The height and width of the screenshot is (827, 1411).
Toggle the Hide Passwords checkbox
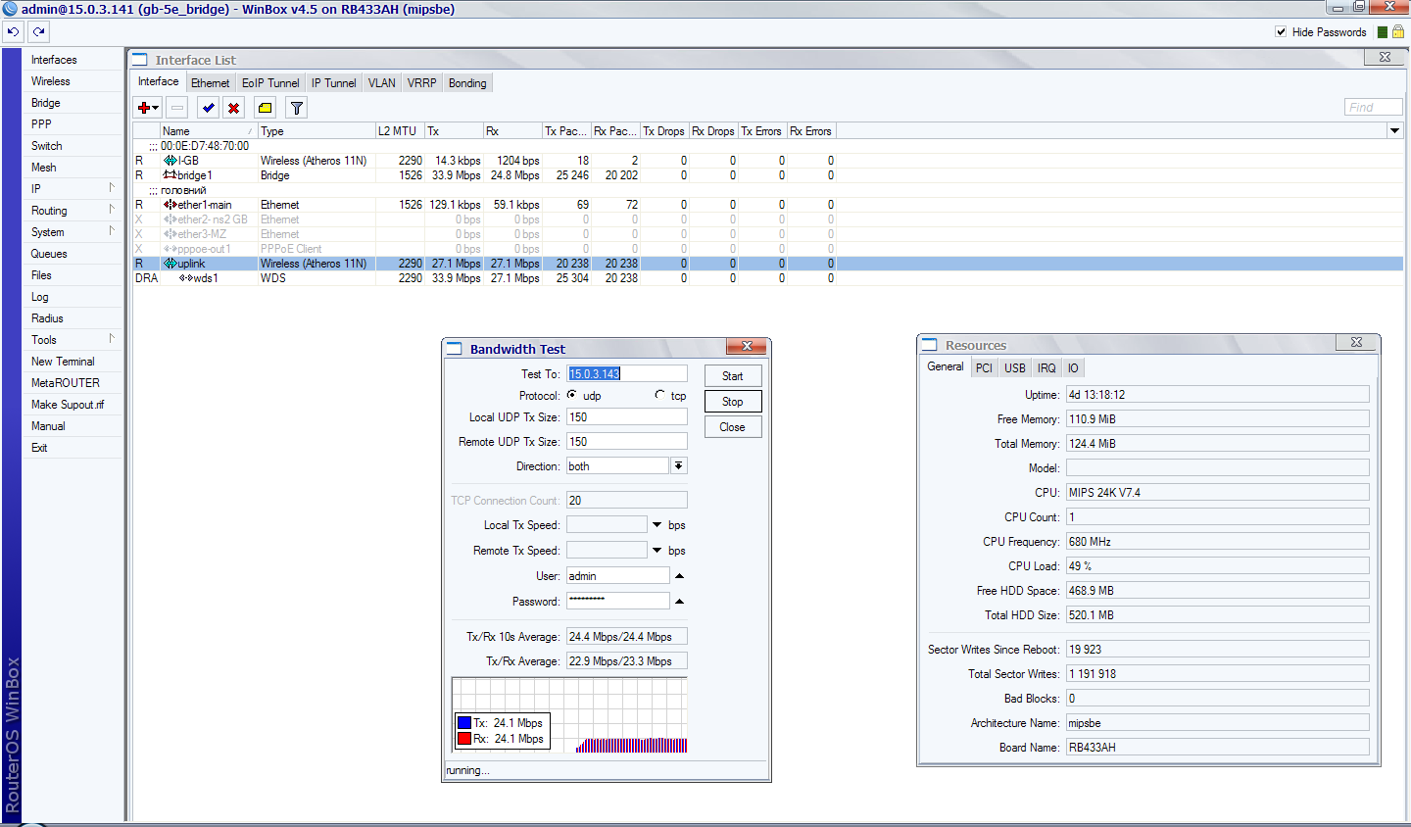coord(1281,32)
